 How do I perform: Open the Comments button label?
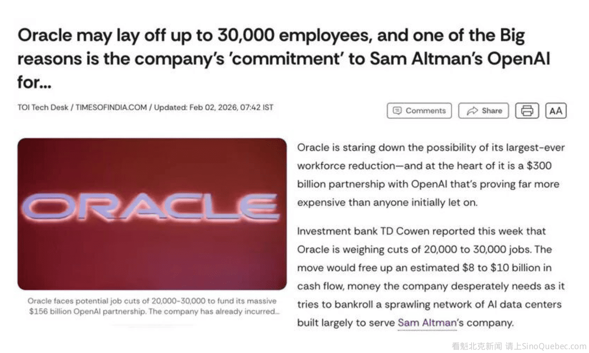425,111
